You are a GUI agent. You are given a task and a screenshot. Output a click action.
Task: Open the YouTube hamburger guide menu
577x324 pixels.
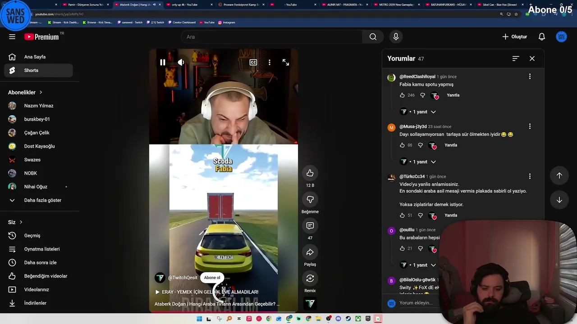(x=12, y=37)
